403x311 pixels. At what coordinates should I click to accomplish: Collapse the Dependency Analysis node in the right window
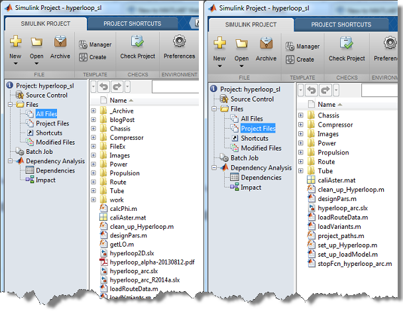(213, 168)
